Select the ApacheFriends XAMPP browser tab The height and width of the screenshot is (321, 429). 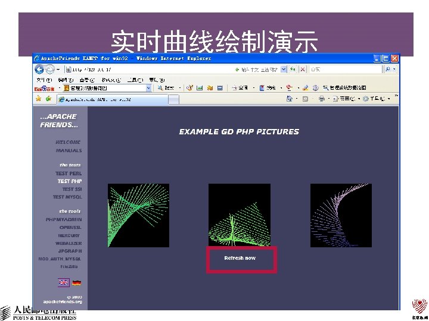pyautogui.click(x=113, y=99)
